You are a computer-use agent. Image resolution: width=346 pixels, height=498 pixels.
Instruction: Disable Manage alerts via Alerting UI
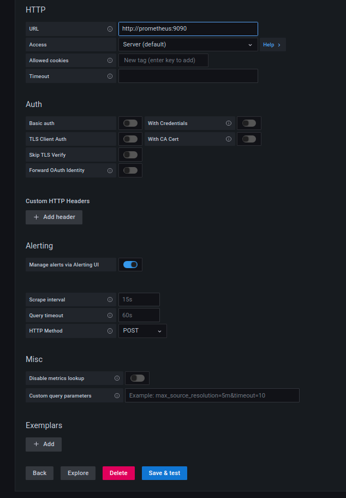point(130,264)
